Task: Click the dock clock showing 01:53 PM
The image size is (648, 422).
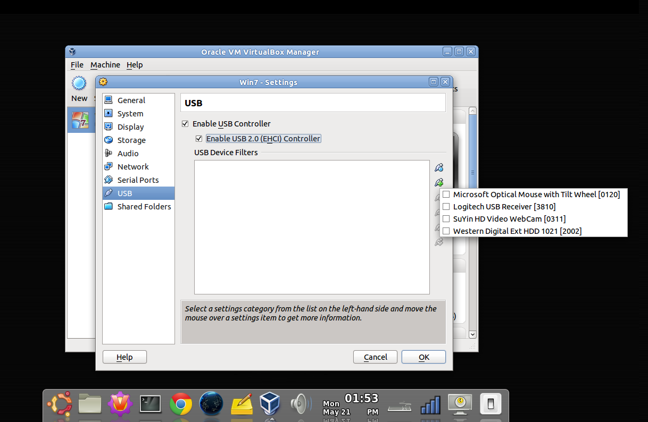Action: (351, 404)
